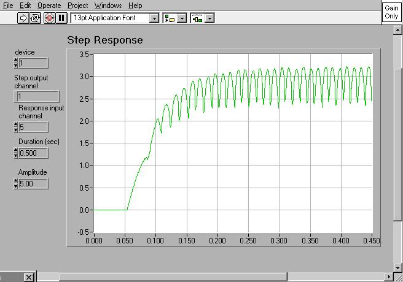The height and width of the screenshot is (282, 403).
Task: Click the vertical scrollbar down arrow
Action: (397, 268)
